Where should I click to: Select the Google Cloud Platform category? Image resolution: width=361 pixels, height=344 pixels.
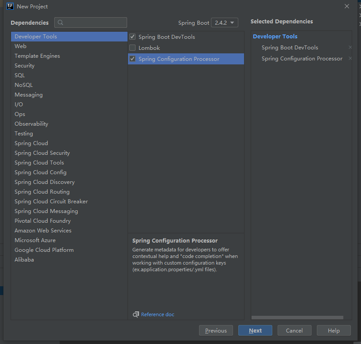click(x=69, y=250)
